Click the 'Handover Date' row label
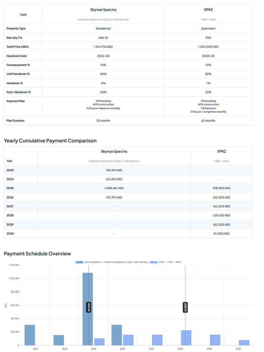Viewport: 264px width, 352px height. [x=17, y=56]
